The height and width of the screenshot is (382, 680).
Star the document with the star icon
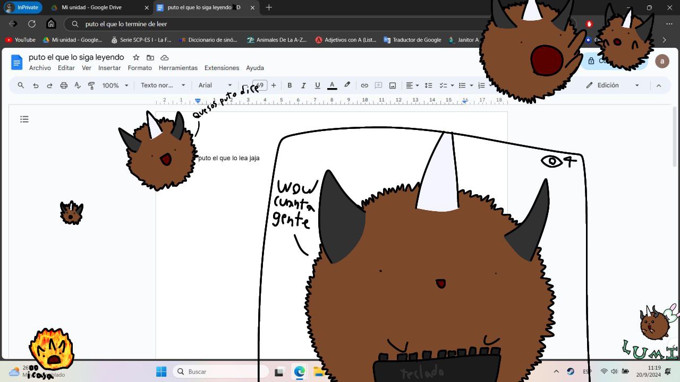[x=136, y=57]
